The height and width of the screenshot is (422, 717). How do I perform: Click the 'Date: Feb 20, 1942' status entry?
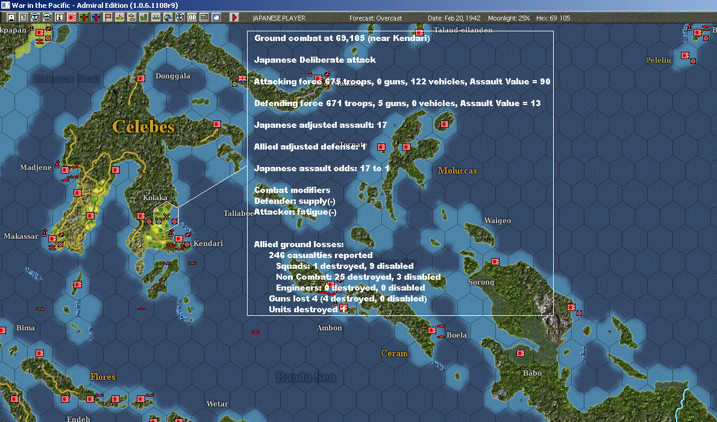click(454, 18)
